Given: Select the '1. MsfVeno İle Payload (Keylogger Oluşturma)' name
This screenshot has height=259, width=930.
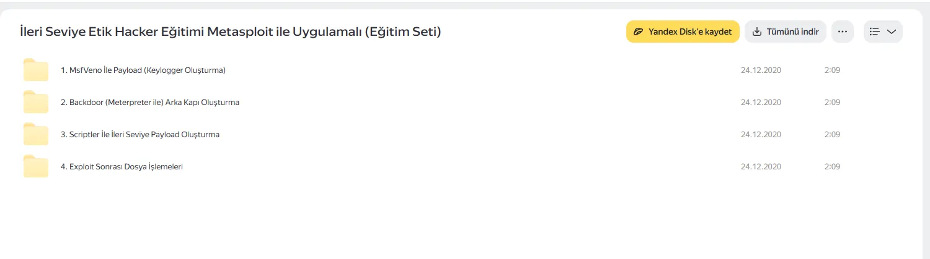Looking at the screenshot, I should 143,70.
